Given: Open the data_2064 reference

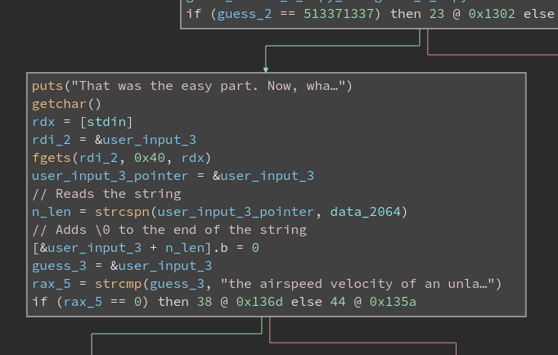Looking at the screenshot, I should point(365,212).
